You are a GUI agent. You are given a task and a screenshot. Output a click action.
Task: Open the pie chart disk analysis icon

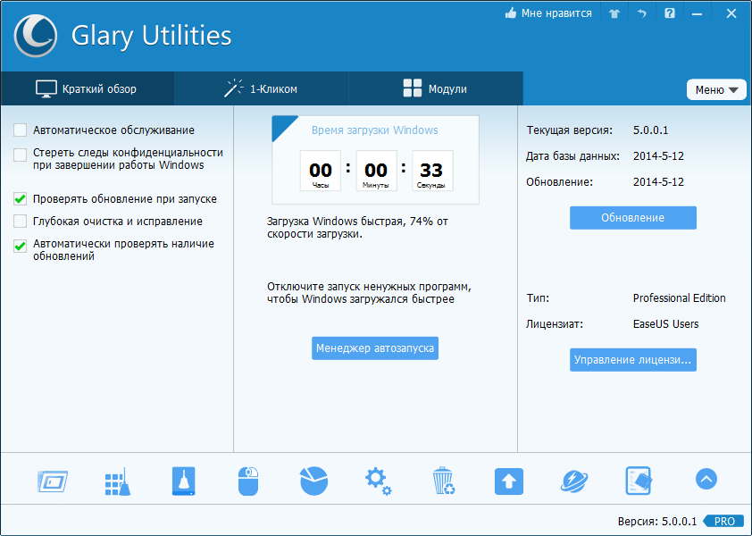point(313,481)
